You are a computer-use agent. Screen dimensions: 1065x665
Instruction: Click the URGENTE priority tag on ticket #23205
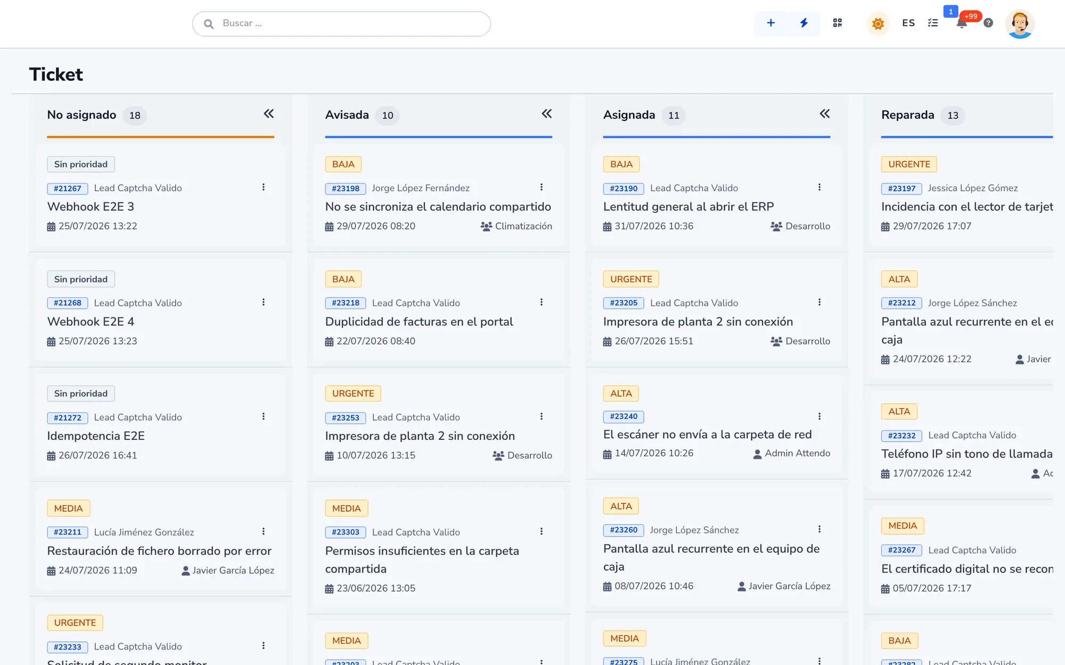tap(631, 279)
